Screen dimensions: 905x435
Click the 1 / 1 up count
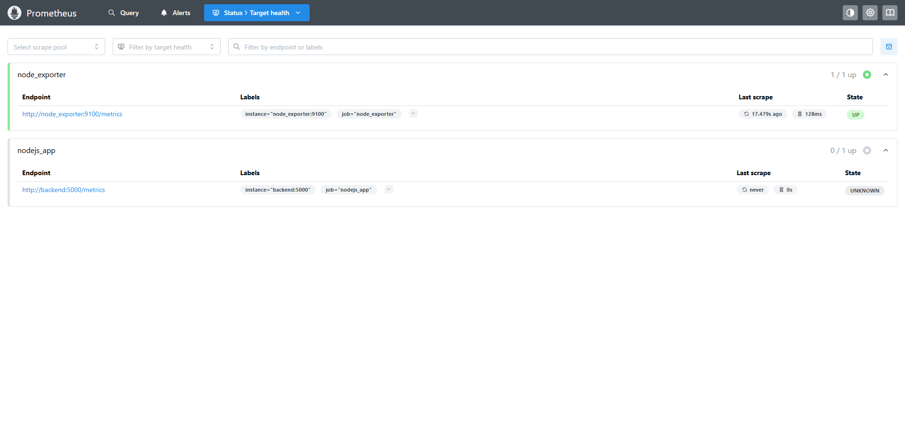[843, 74]
